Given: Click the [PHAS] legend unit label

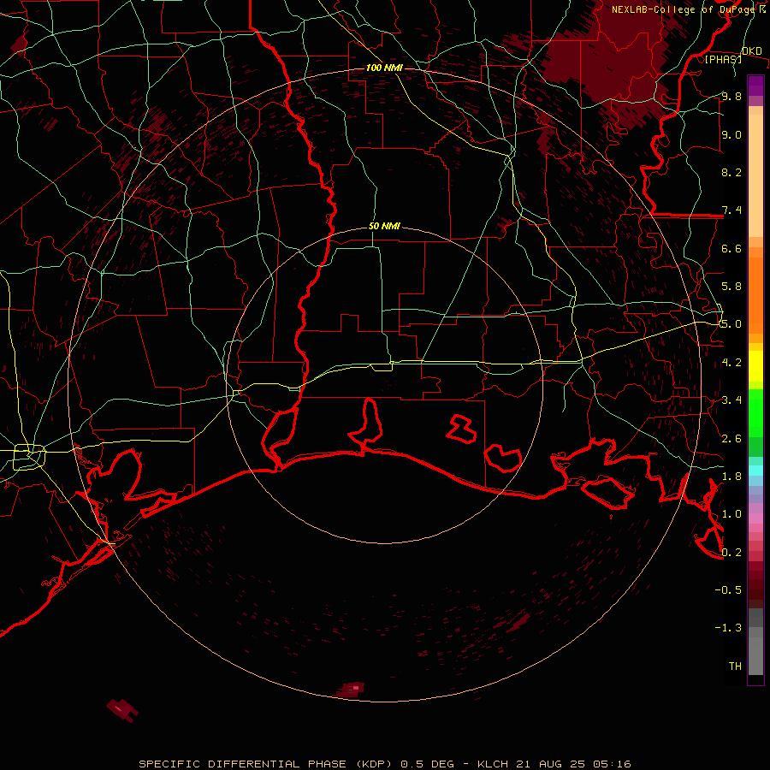Looking at the screenshot, I should (723, 59).
